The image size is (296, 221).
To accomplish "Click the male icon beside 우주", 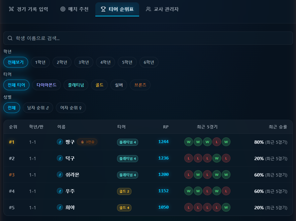I will pos(60,191).
